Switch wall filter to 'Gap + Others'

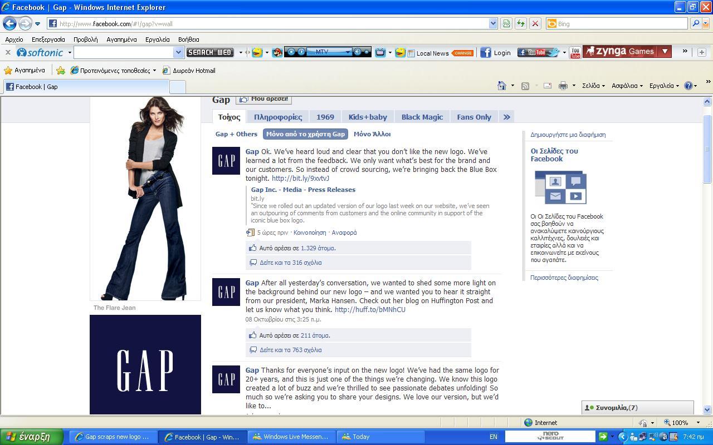point(236,134)
